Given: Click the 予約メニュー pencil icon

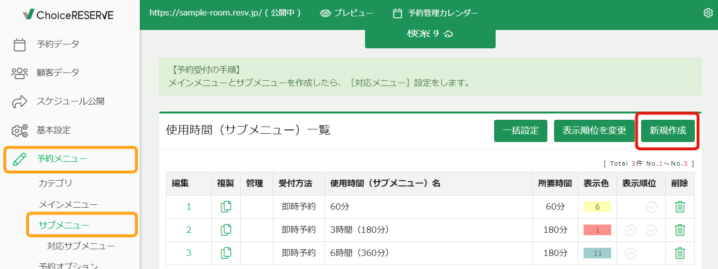Looking at the screenshot, I should 19,159.
